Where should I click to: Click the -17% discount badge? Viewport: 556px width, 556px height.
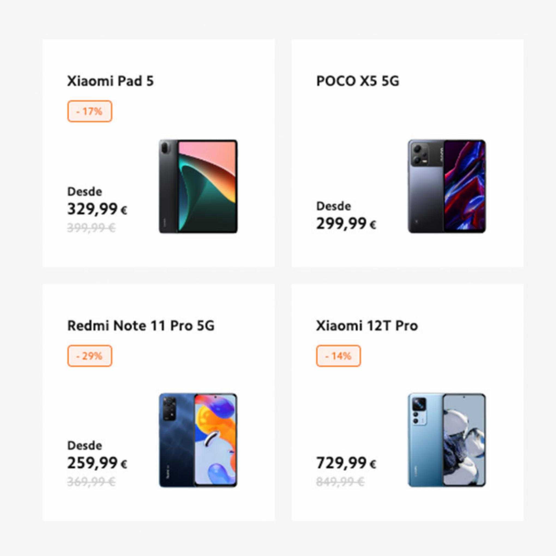90,111
